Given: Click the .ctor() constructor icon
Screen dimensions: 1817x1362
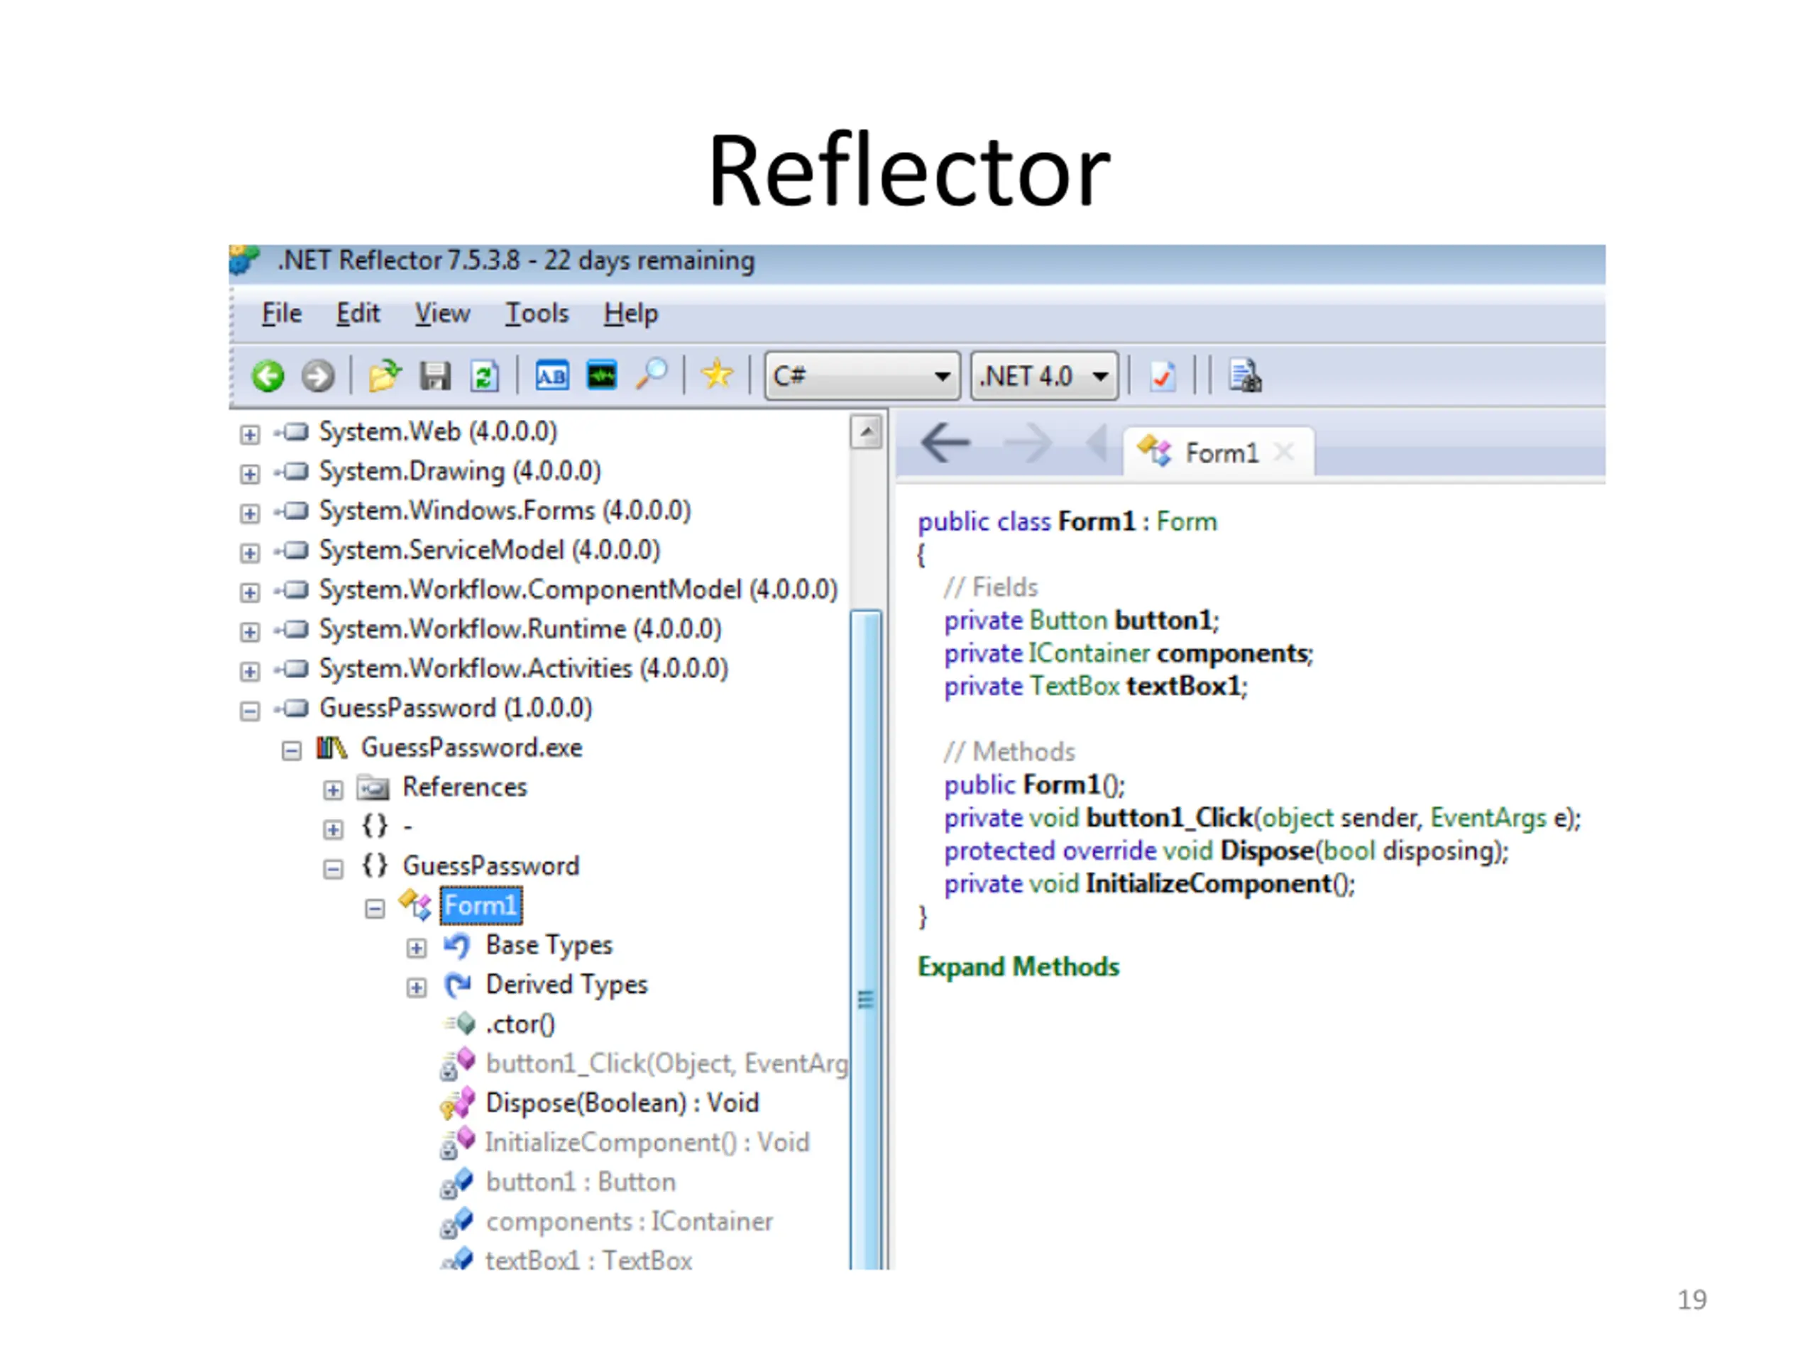Looking at the screenshot, I should [x=461, y=1024].
